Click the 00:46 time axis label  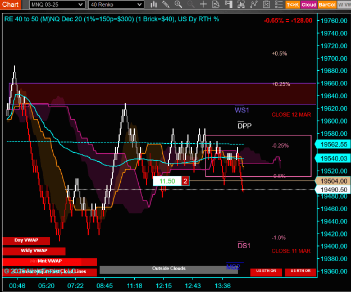point(17,286)
